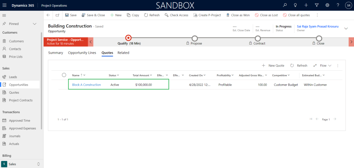Open Contacts in the sidebar
Screen dimensions: 354x168
tap(15, 49)
